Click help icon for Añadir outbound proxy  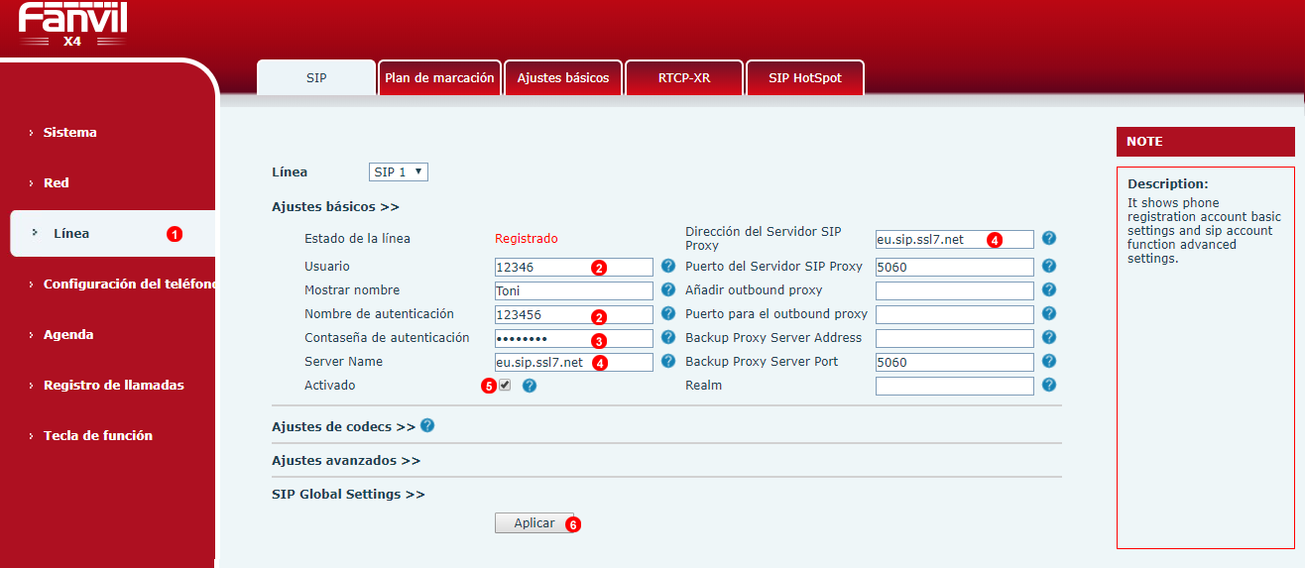coord(1049,289)
